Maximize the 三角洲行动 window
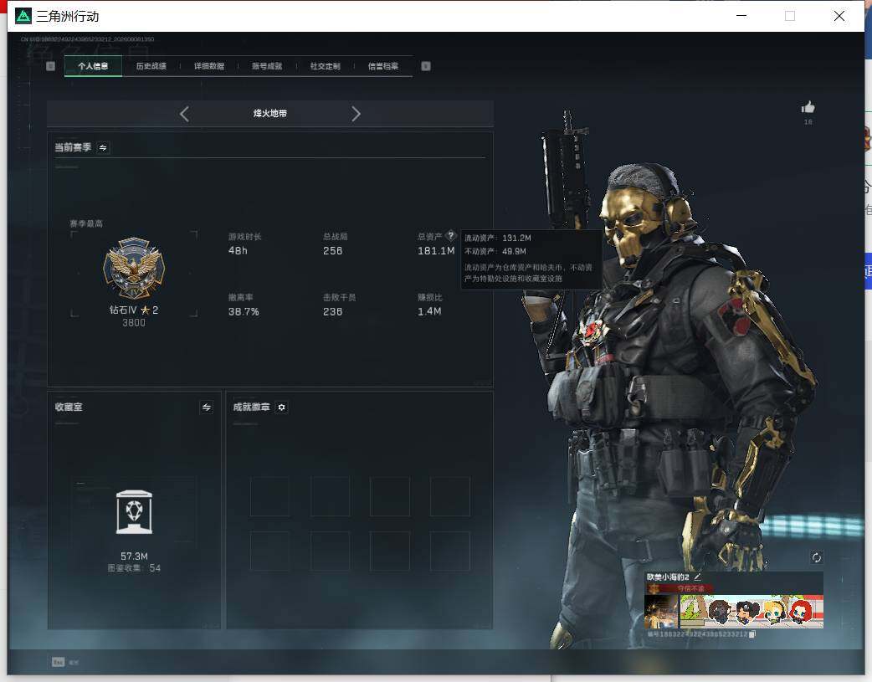Viewport: 872px width, 682px height. click(x=790, y=16)
